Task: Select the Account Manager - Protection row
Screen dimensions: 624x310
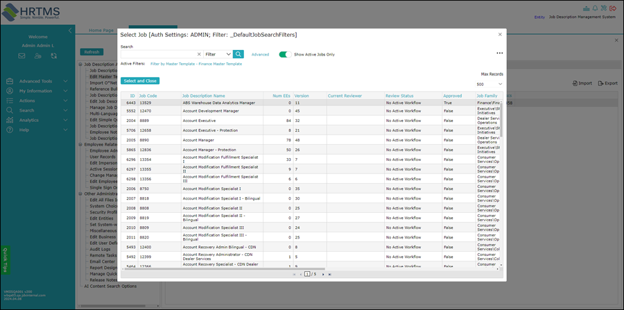Action: 311,150
